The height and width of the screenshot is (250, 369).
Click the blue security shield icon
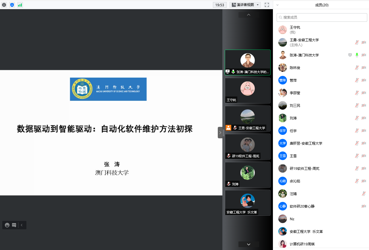pyautogui.click(x=12, y=5)
